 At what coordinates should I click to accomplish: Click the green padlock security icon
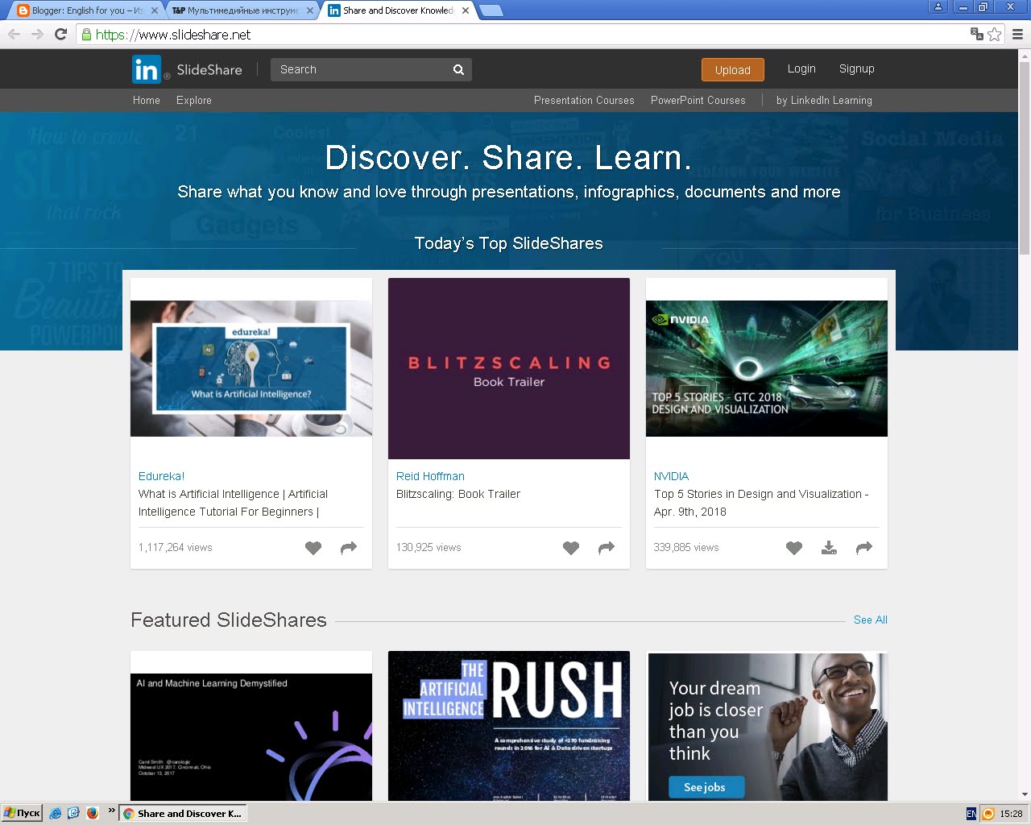coord(86,35)
